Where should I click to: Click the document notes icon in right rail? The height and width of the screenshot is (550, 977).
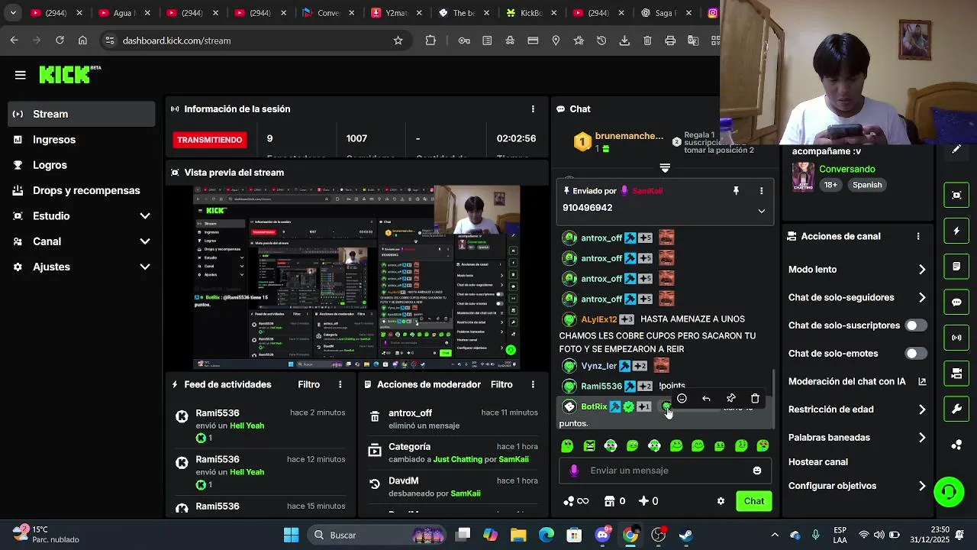tap(956, 267)
